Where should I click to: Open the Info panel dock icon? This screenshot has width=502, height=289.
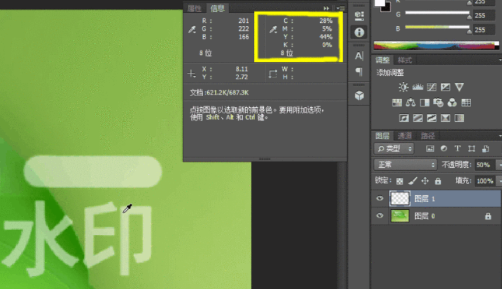[359, 32]
